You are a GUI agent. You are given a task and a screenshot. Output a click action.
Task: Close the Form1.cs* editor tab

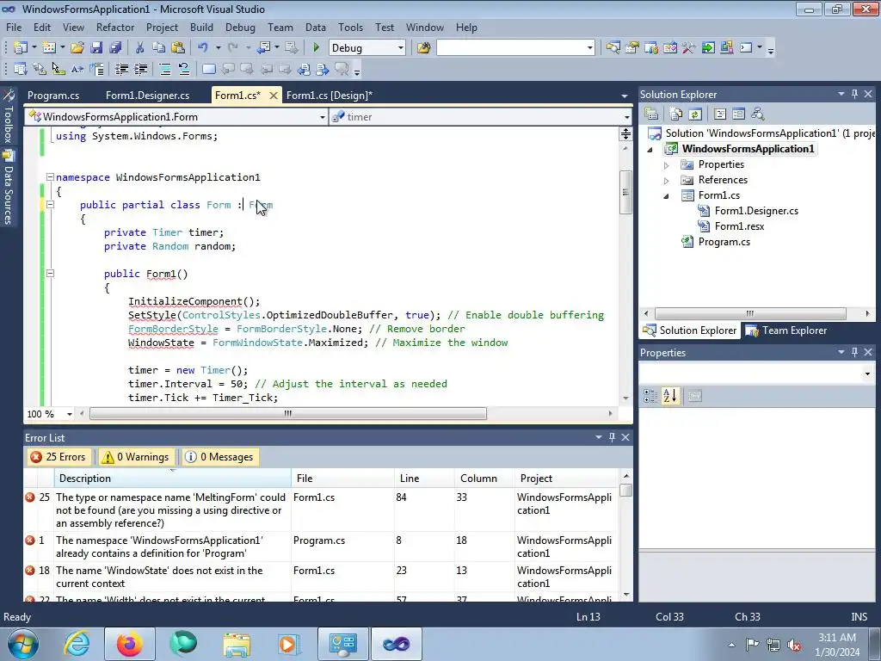273,96
